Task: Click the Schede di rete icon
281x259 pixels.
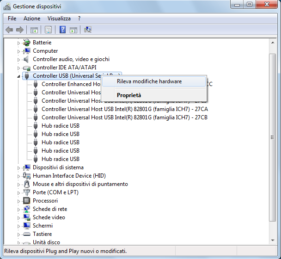Action: coord(27,209)
